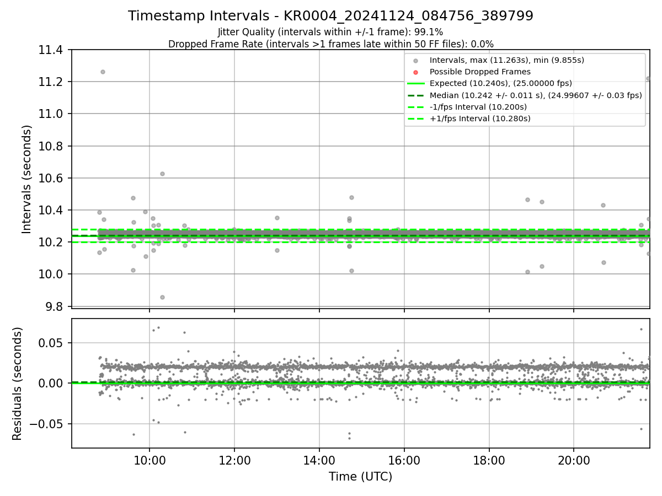Image resolution: width=662 pixels, height=496 pixels.
Task: Click the y-axis label 'Residuals (seconds)'
Action: (x=18, y=384)
